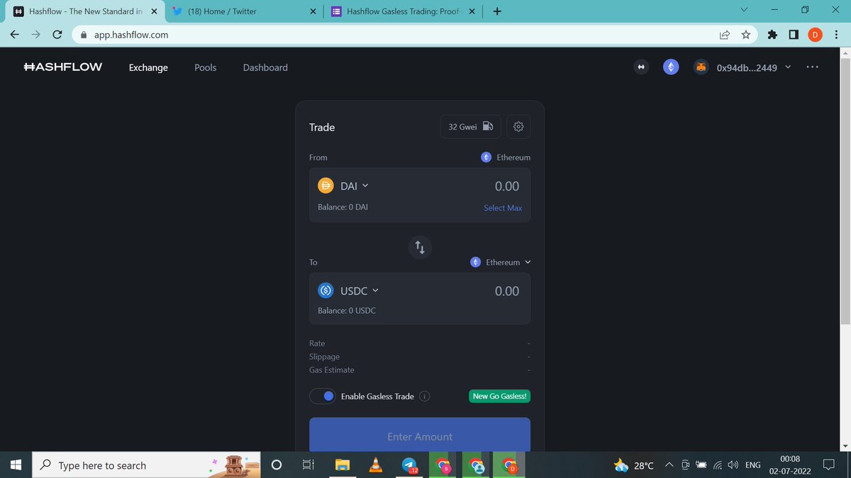Click the DAI token icon
Image resolution: width=851 pixels, height=478 pixels.
click(326, 186)
